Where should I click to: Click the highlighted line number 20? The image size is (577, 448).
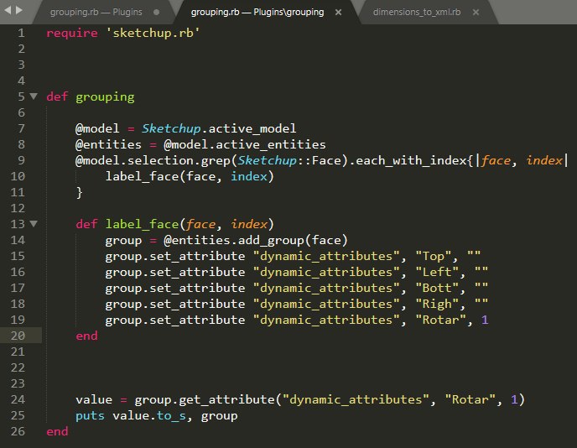click(18, 336)
